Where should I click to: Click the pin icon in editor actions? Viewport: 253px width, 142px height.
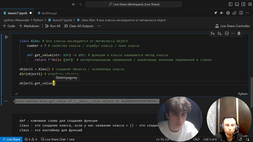point(215,13)
